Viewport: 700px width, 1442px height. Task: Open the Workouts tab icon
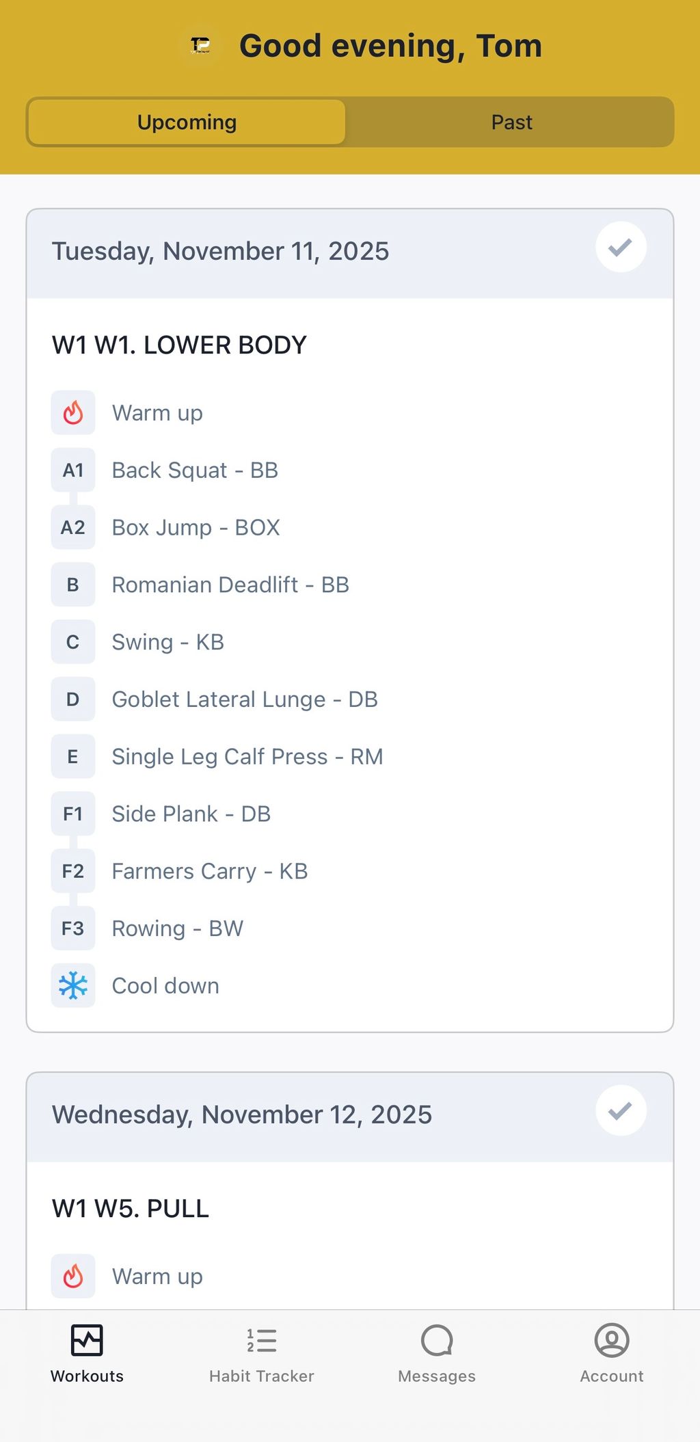point(87,1340)
